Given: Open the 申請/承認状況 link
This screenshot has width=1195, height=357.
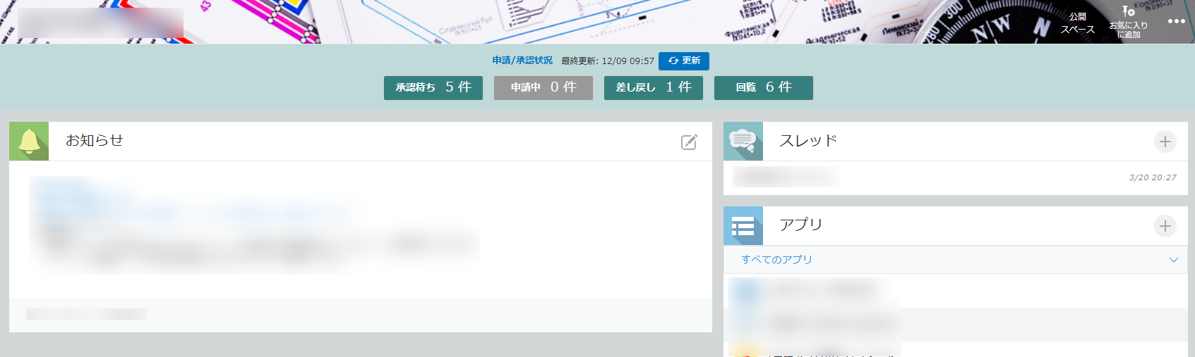Looking at the screenshot, I should point(522,61).
